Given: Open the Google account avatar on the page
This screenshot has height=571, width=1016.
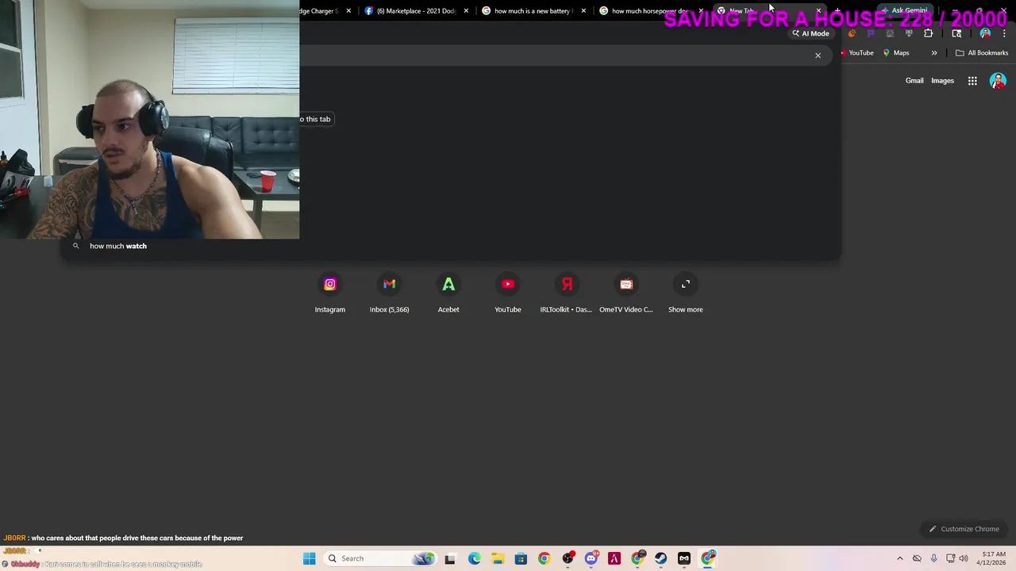Looking at the screenshot, I should tap(998, 81).
